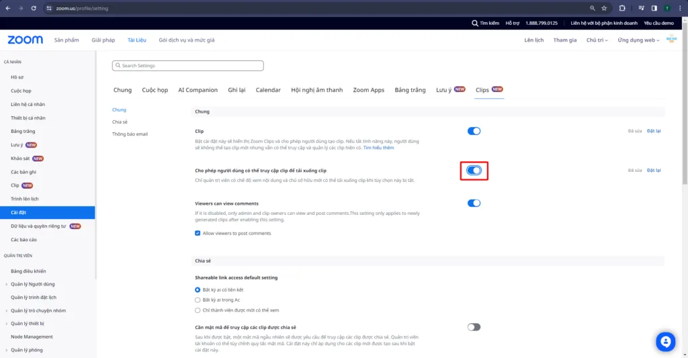
Task: Click the browser reload button
Action: point(34,8)
